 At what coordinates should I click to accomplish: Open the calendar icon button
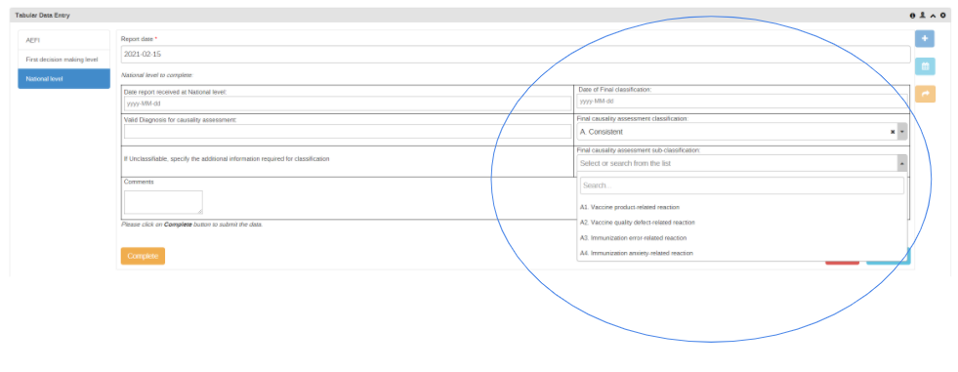[x=925, y=66]
